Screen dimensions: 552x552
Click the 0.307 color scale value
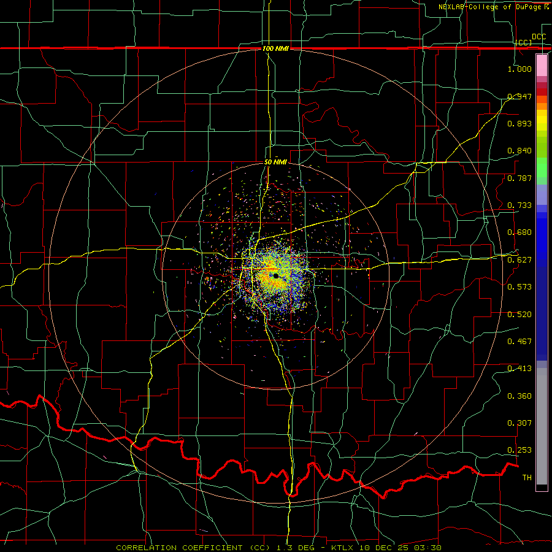click(x=519, y=423)
